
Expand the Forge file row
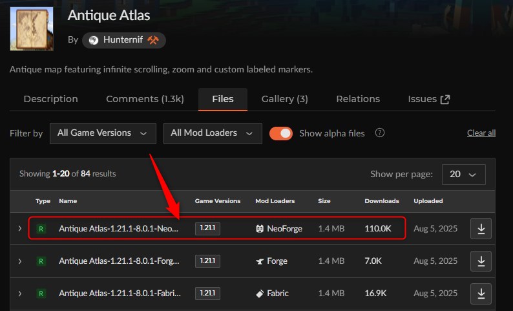click(20, 261)
